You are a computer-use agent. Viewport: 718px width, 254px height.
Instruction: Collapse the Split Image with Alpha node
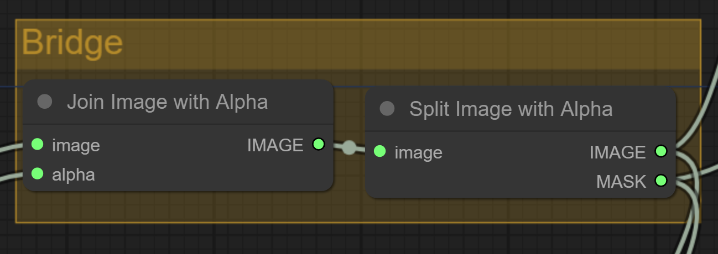(x=387, y=109)
